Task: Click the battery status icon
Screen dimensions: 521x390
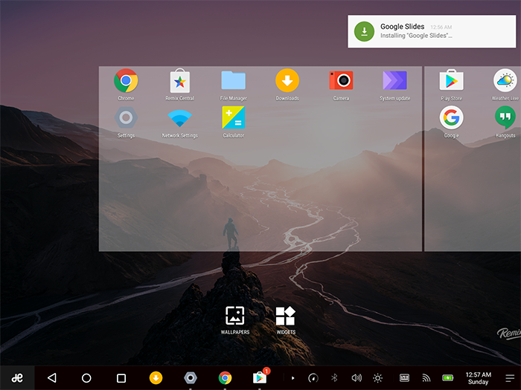Action: 448,377
